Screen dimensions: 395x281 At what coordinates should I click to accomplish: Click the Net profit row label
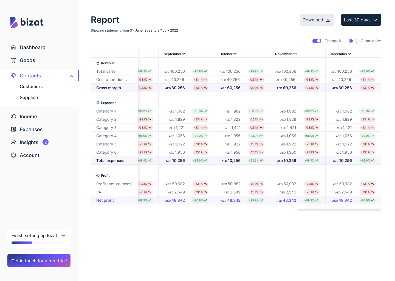[105, 200]
